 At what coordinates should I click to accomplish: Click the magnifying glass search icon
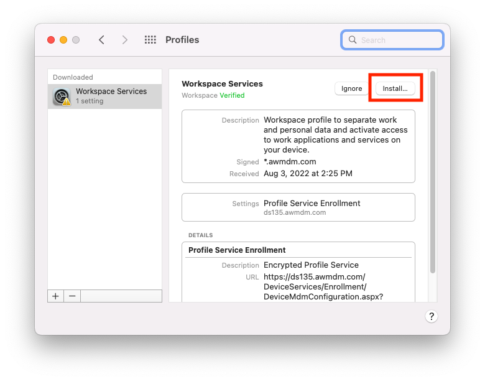point(353,40)
